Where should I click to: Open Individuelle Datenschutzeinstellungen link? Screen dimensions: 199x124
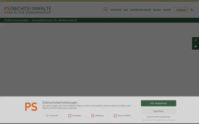[x=159, y=117]
